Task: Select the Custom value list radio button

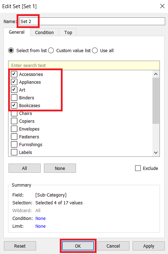Action: point(51,50)
